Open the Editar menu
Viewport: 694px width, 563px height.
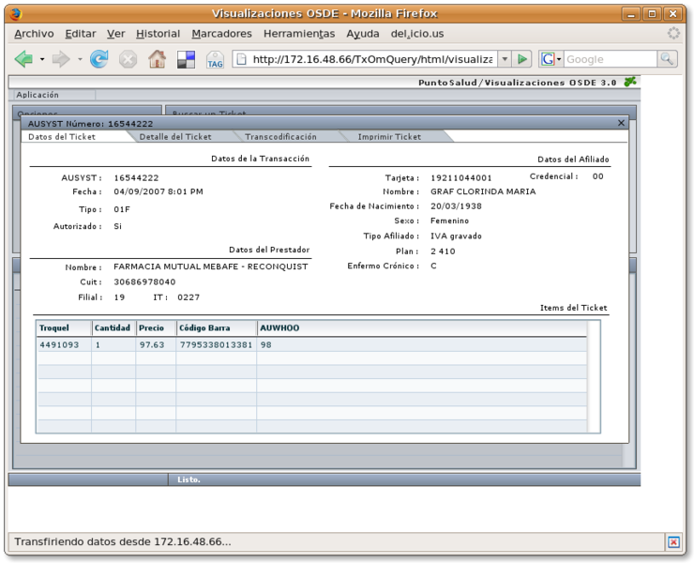[x=81, y=34]
